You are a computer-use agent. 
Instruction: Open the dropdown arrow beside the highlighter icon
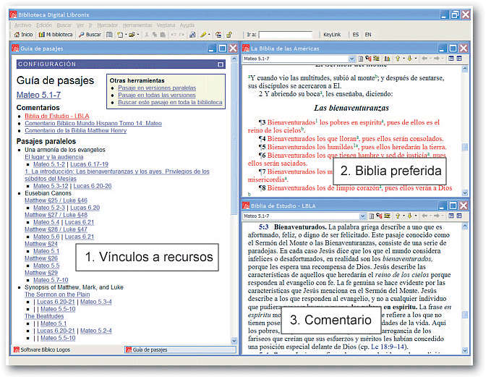tap(209, 35)
